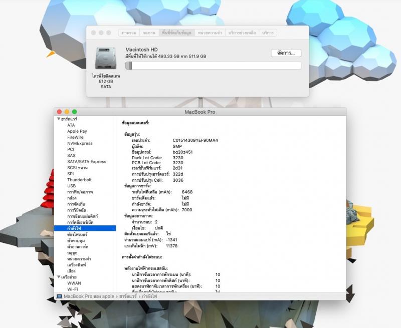Select เสียง in the sidebar
Screen dimensions: 401x328
point(71,271)
